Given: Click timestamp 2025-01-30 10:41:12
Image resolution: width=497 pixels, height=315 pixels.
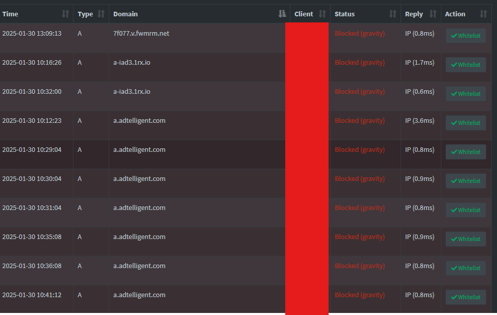Looking at the screenshot, I should pos(32,295).
